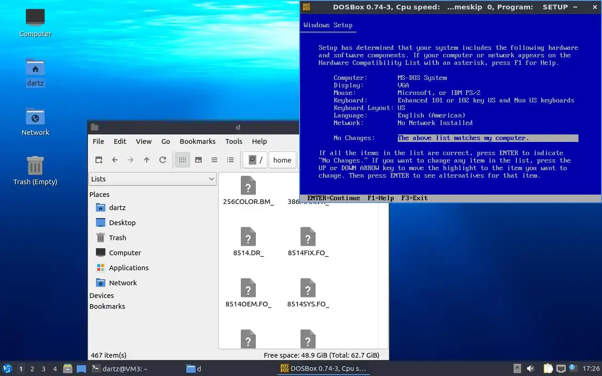
Task: Click the 'Mouse:' row in Windows Setup
Action: pyautogui.click(x=407, y=93)
